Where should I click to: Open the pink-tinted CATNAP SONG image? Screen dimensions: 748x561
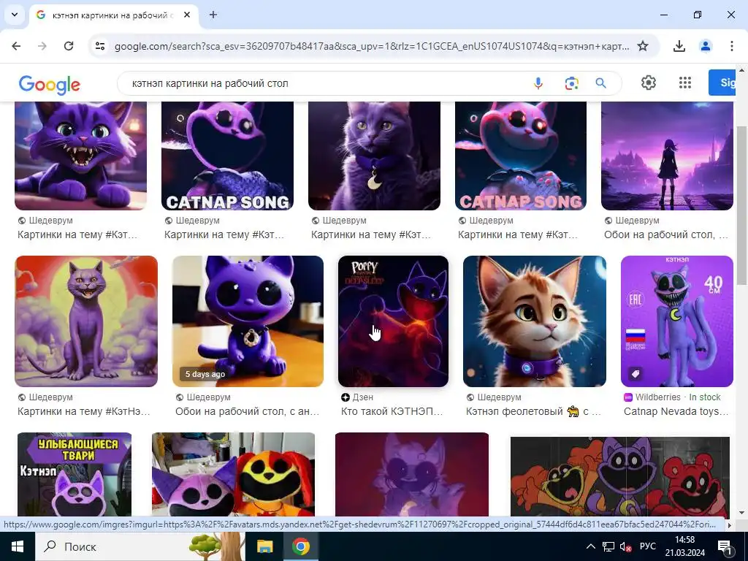coord(521,156)
